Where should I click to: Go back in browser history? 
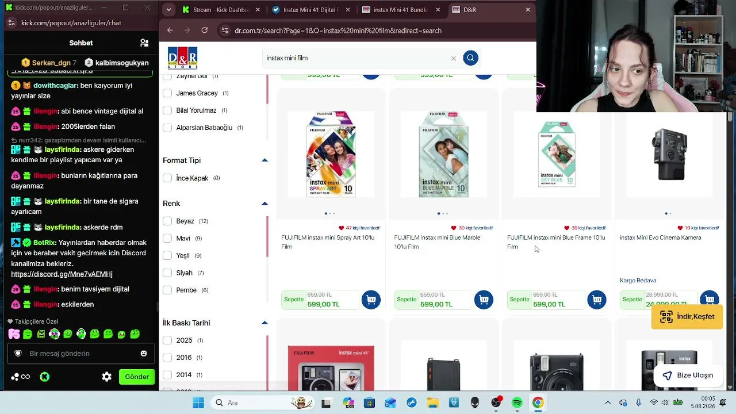(x=170, y=30)
